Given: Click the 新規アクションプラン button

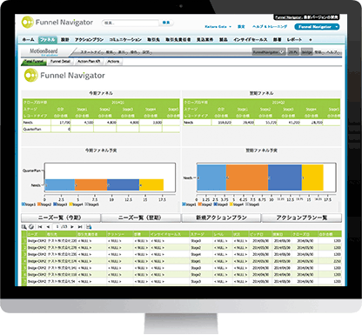Looking at the screenshot, I should click(221, 218).
